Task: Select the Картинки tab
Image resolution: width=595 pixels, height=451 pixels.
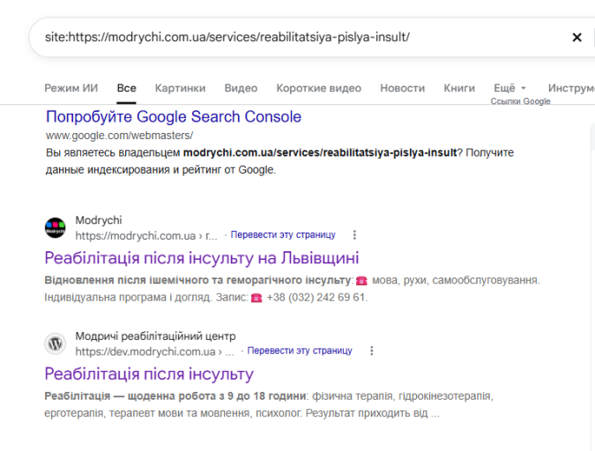Action: tap(180, 88)
